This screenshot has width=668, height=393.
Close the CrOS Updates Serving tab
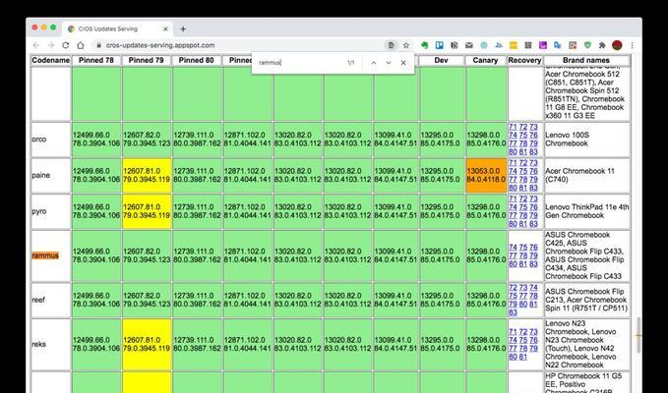pos(165,28)
